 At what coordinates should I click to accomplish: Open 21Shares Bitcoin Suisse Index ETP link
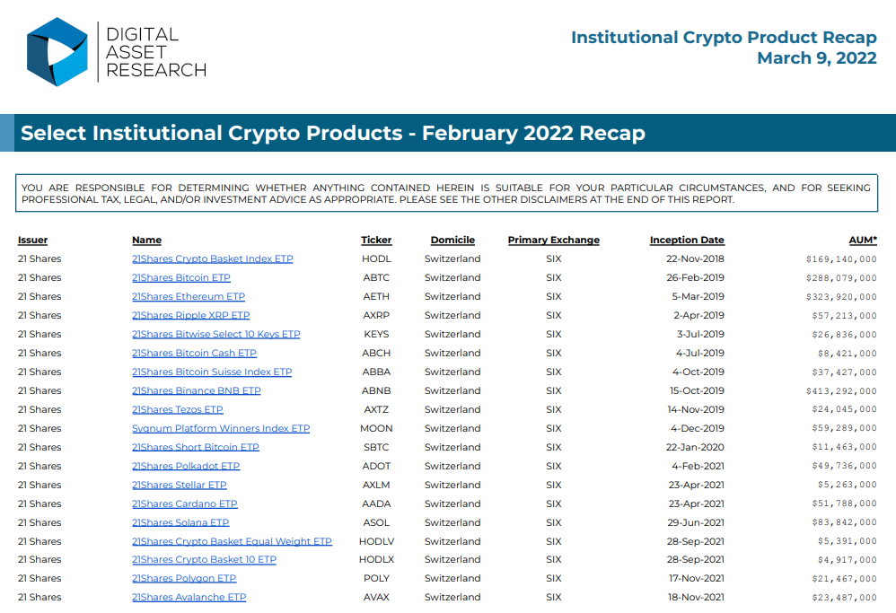coord(211,372)
